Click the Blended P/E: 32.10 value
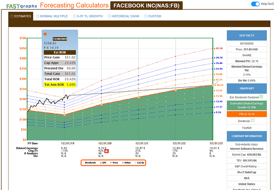 247,61
